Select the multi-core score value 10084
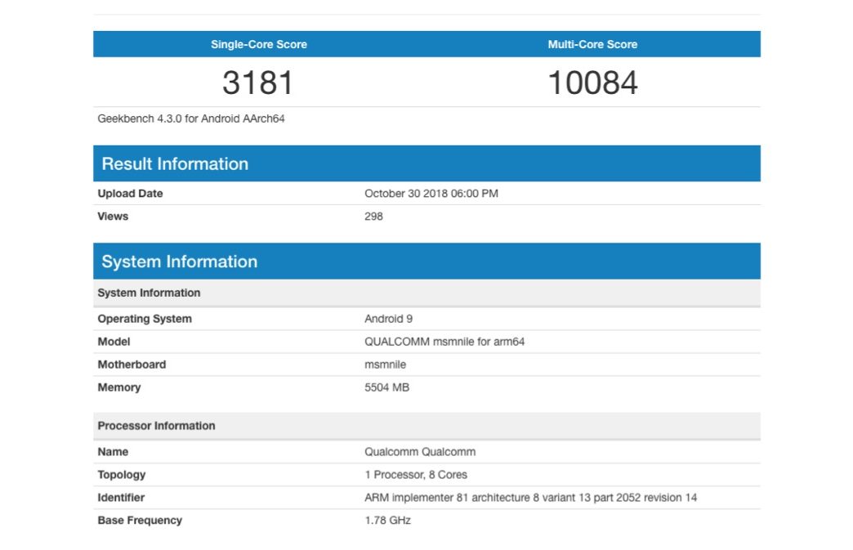This screenshot has height=550, width=853. pyautogui.click(x=592, y=83)
